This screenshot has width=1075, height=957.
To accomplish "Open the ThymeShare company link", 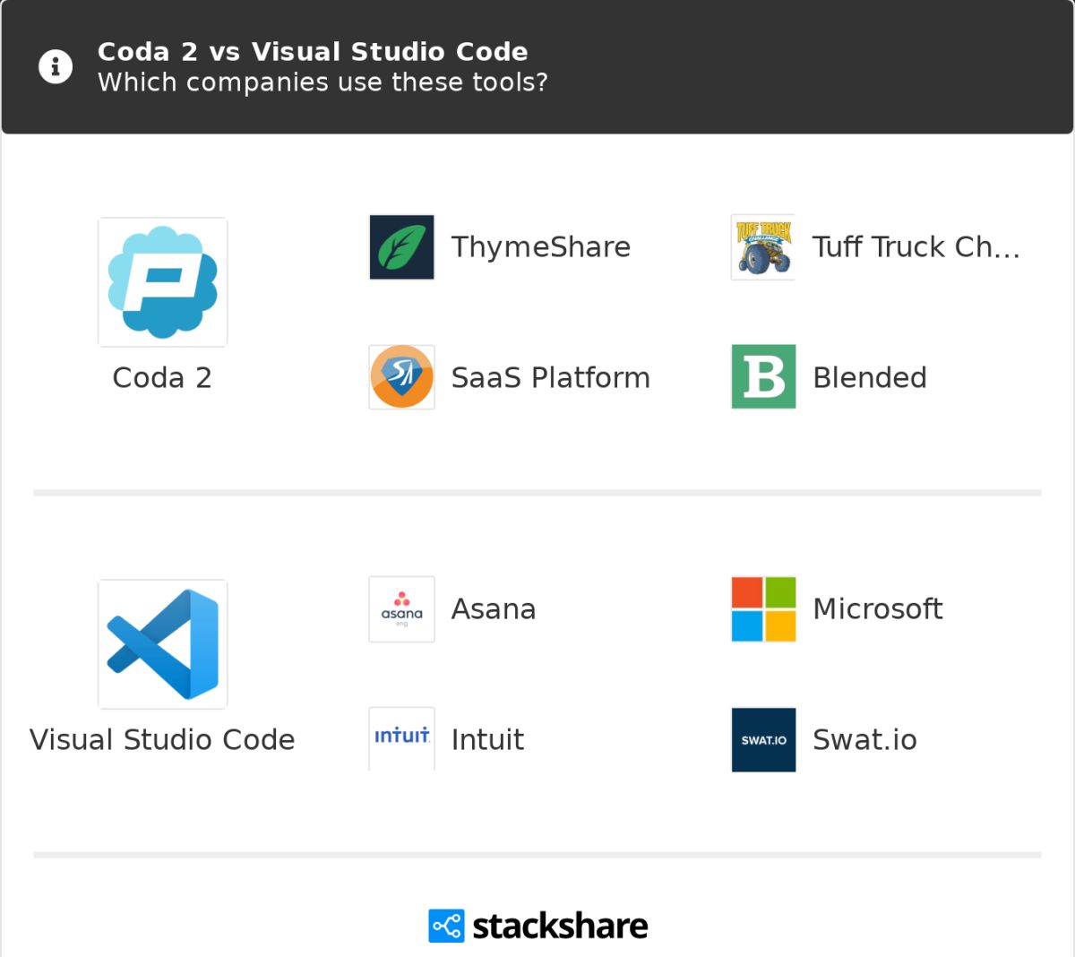I will pyautogui.click(x=541, y=247).
